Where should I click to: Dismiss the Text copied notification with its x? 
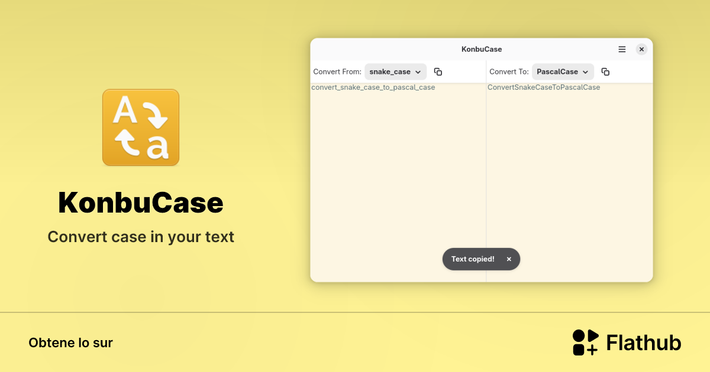(509, 259)
